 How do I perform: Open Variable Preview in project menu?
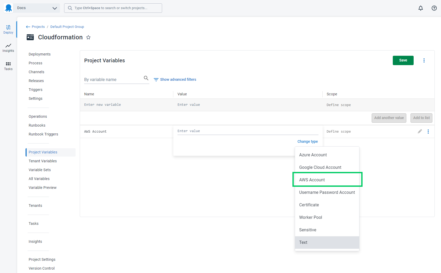(42, 188)
